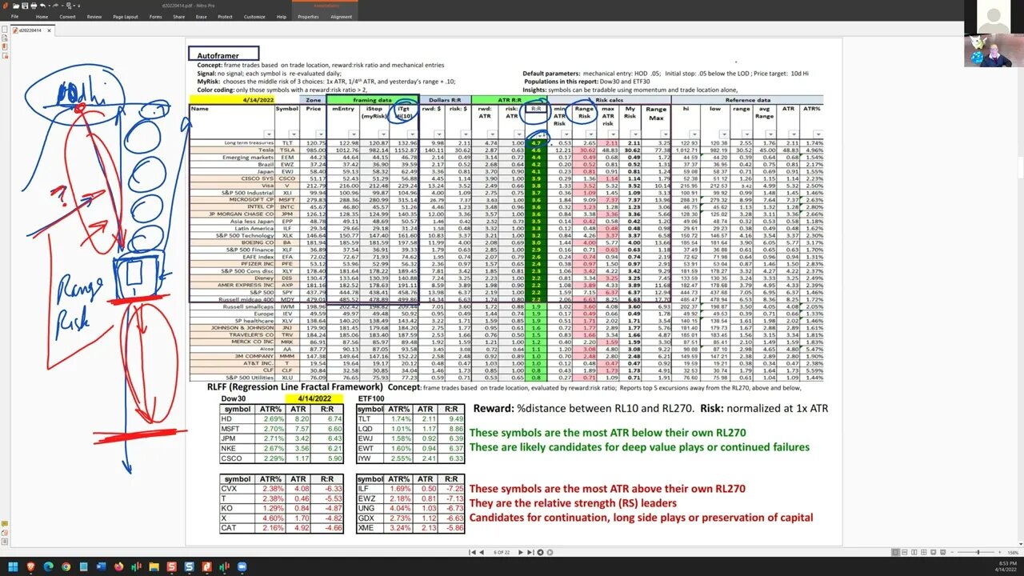Open Google Chrome from taskbar
The image size is (1024, 576).
[x=66, y=566]
